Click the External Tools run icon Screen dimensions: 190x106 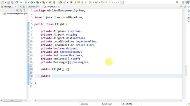tap(44, 2)
